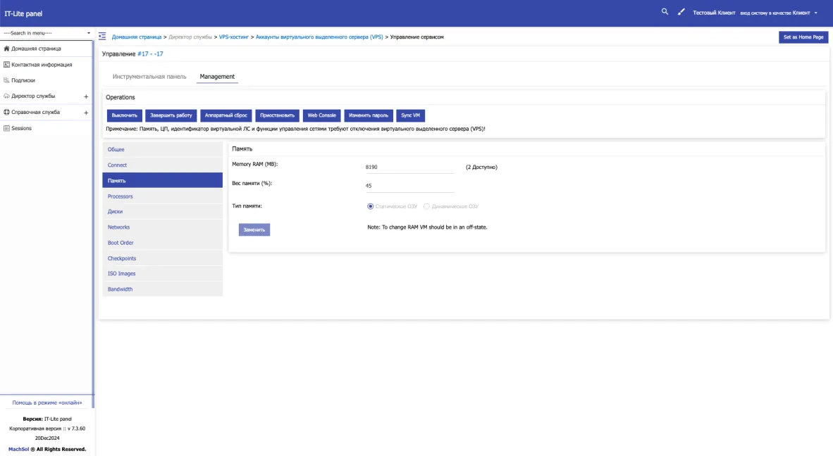Follow the Домашняя страница breadcrumb link
833x456 pixels.
(x=137, y=37)
